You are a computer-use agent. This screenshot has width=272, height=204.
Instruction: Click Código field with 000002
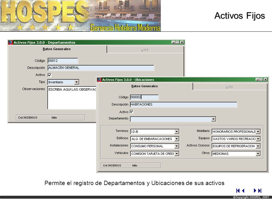144,97
